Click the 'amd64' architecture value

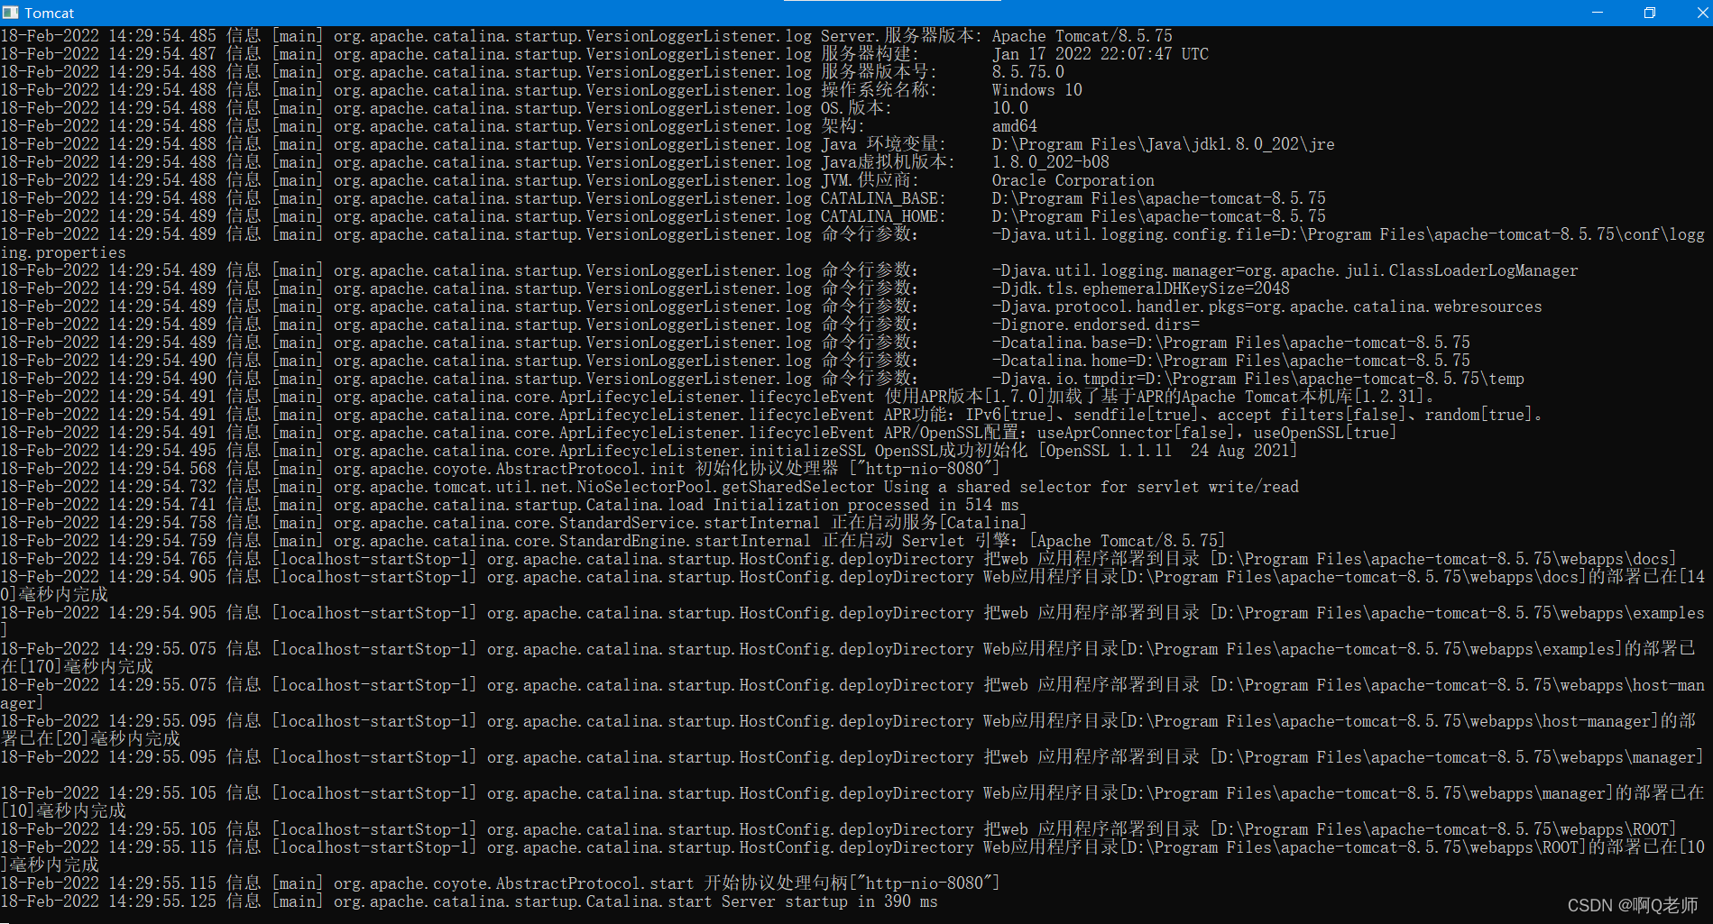pyautogui.click(x=1015, y=126)
